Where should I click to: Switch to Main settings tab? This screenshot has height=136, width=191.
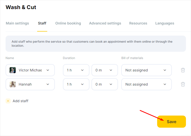coord(17,23)
